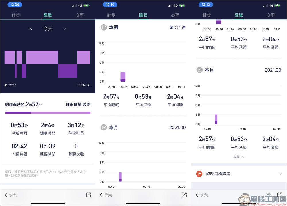The height and width of the screenshot is (206, 287).
Task: Tap chart icon beside 本月 in middle screen
Action: [x=104, y=127]
